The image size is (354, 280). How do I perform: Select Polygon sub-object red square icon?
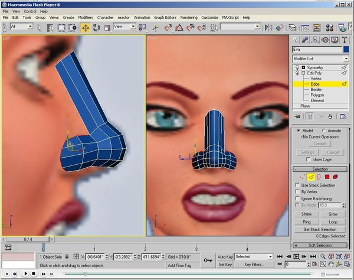point(326,177)
